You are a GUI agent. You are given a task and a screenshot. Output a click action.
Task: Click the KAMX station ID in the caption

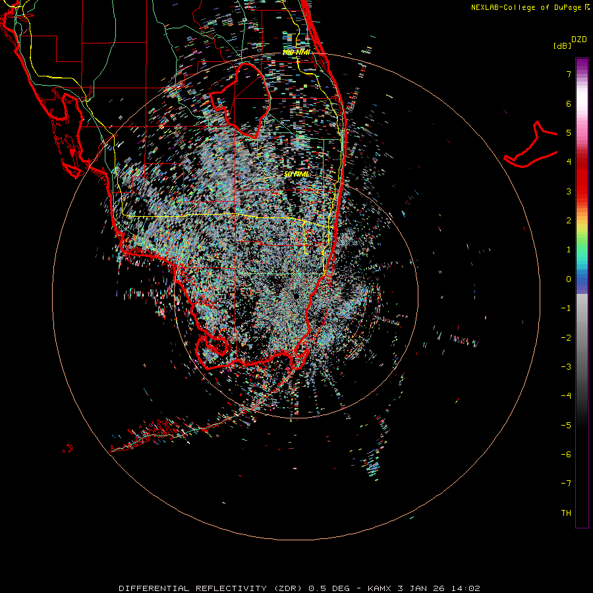point(380,588)
